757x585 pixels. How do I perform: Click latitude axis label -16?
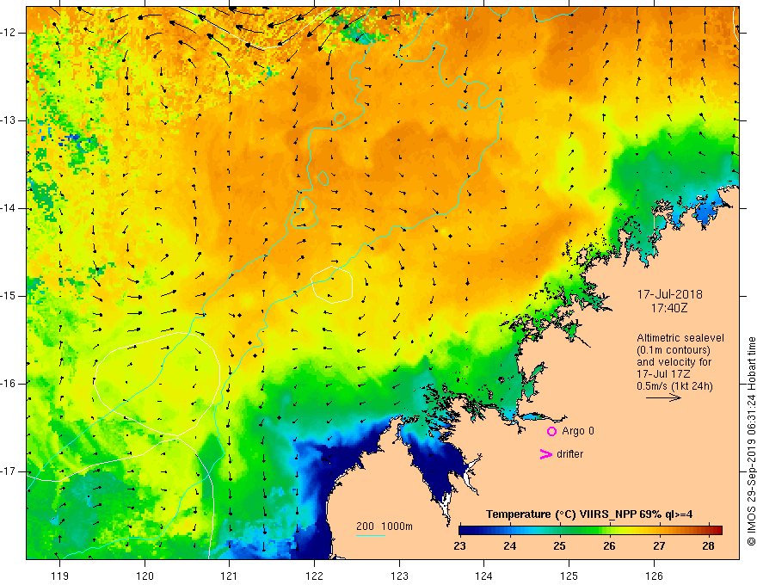point(9,383)
